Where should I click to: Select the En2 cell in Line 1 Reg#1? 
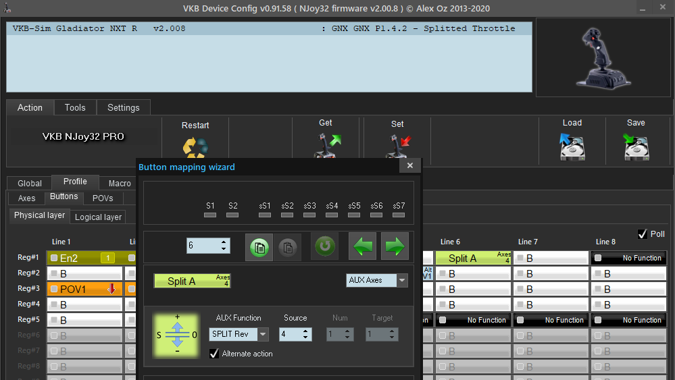(x=85, y=258)
